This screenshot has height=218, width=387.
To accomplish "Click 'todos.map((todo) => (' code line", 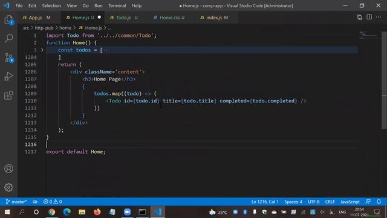I will point(125,94).
